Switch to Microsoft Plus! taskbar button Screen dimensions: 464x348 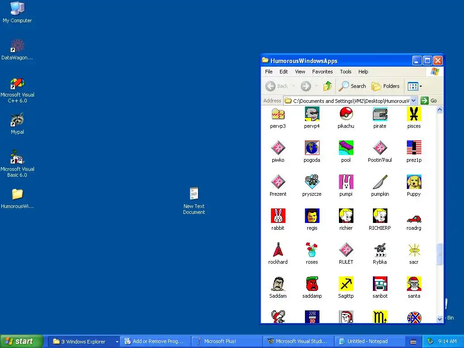point(227,341)
